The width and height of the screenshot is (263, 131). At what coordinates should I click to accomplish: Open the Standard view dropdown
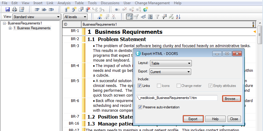[x=36, y=17]
